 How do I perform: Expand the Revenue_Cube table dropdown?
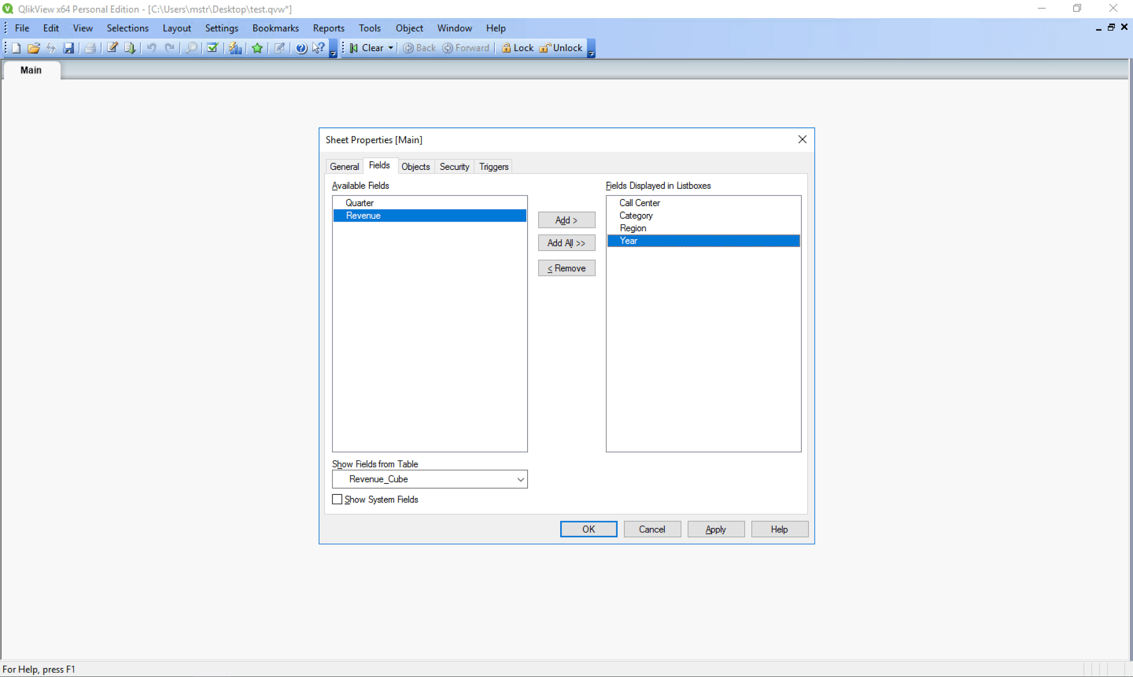[520, 479]
